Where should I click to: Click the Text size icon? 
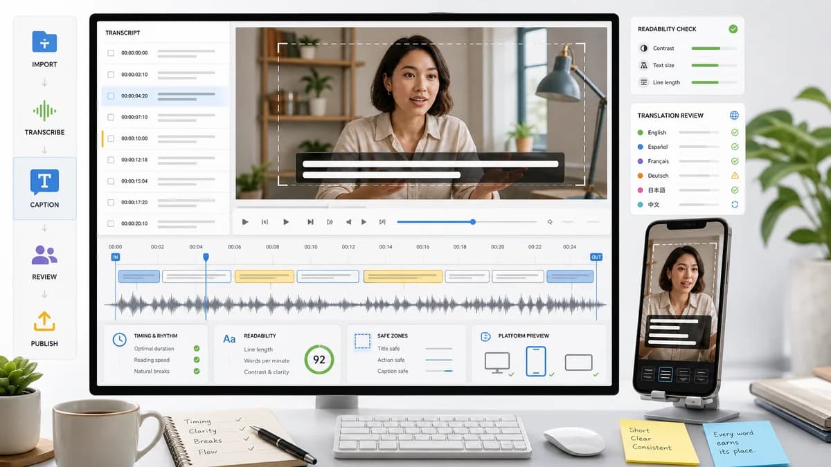[643, 65]
